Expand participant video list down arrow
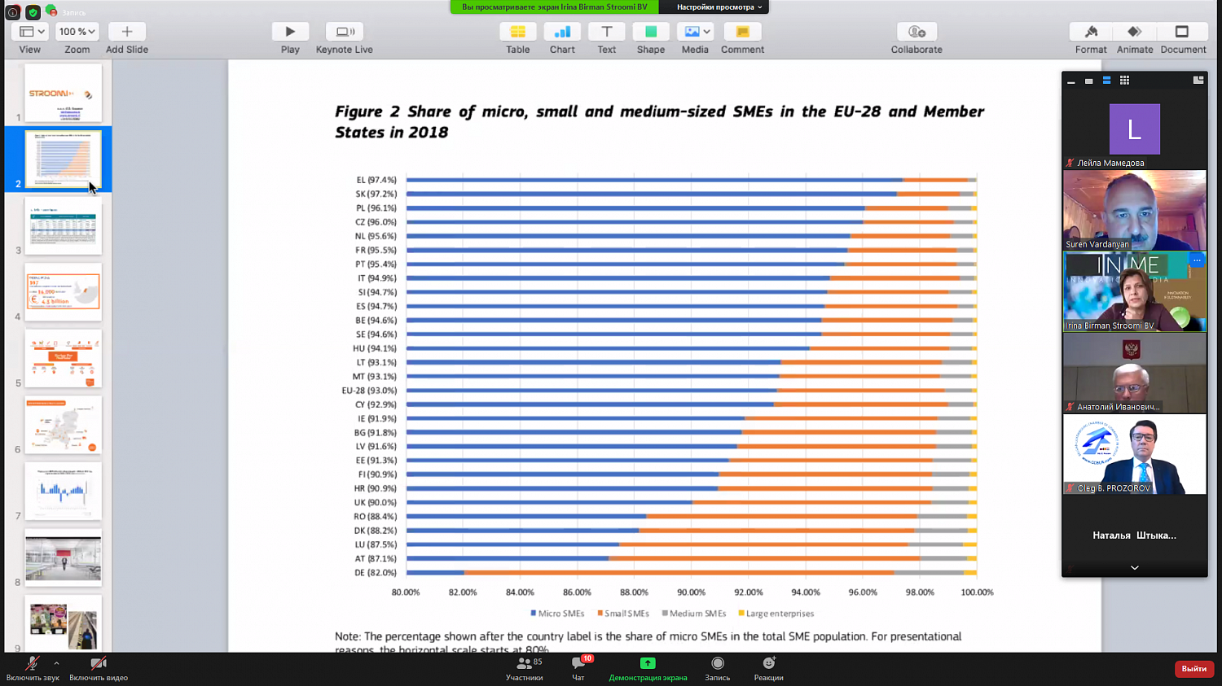1222x686 pixels. [1134, 567]
